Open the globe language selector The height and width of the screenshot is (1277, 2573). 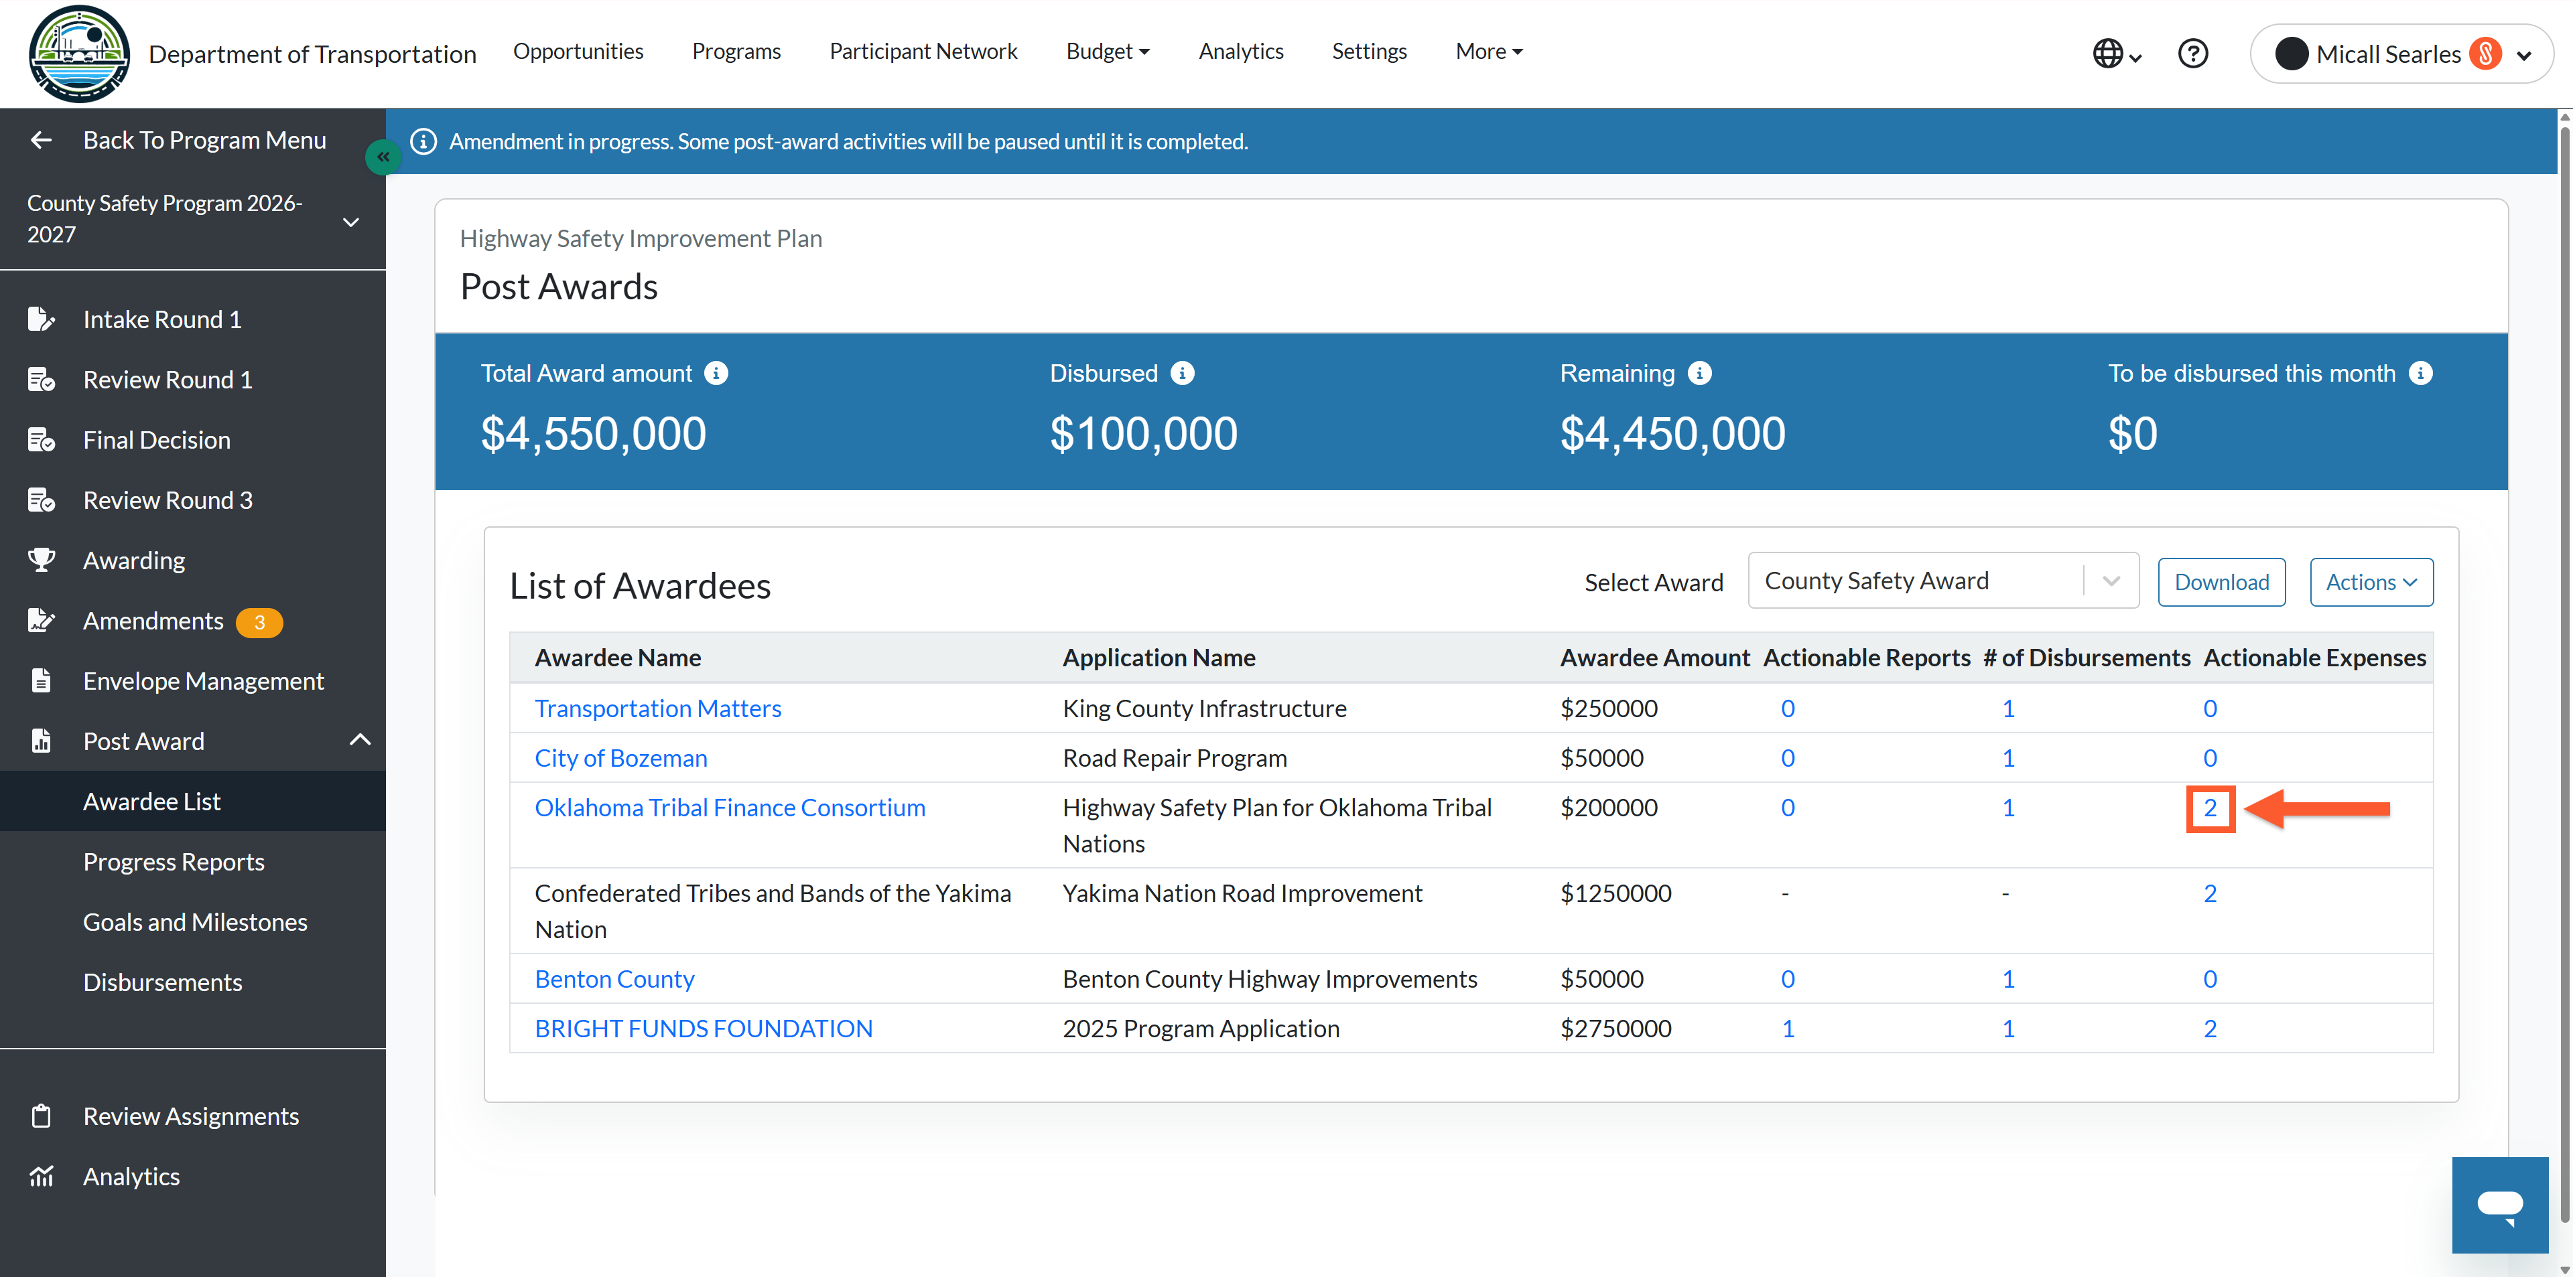click(x=2117, y=53)
